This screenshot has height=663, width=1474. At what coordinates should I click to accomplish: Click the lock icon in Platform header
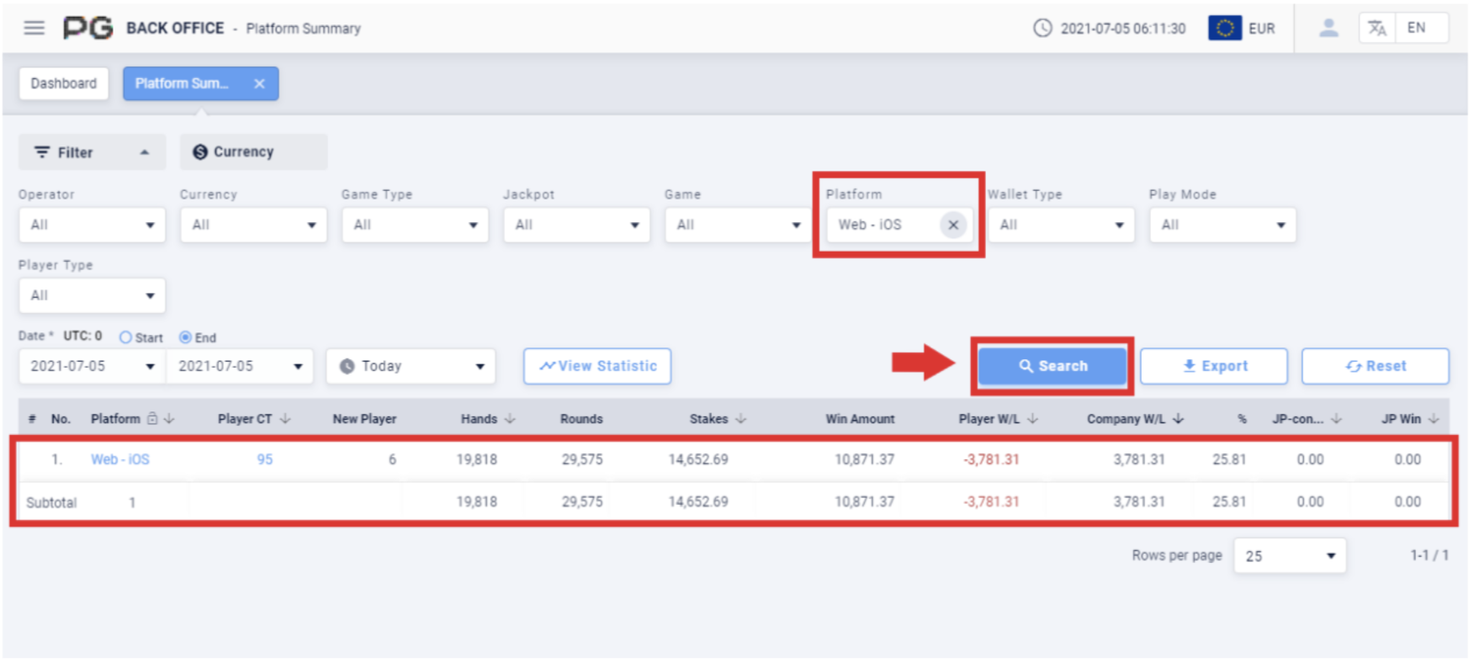[x=152, y=418]
